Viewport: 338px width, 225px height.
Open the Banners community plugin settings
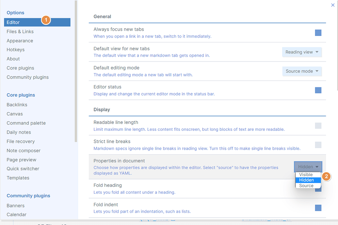point(16,205)
